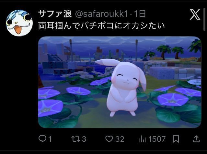Screen dimensions: 207x154
Task: Open the サファ浪 display name profile
Action: pyautogui.click(x=55, y=14)
